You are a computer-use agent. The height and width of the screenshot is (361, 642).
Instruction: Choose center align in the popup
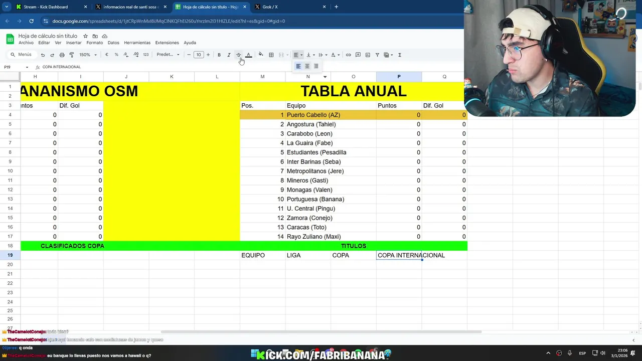click(x=307, y=66)
